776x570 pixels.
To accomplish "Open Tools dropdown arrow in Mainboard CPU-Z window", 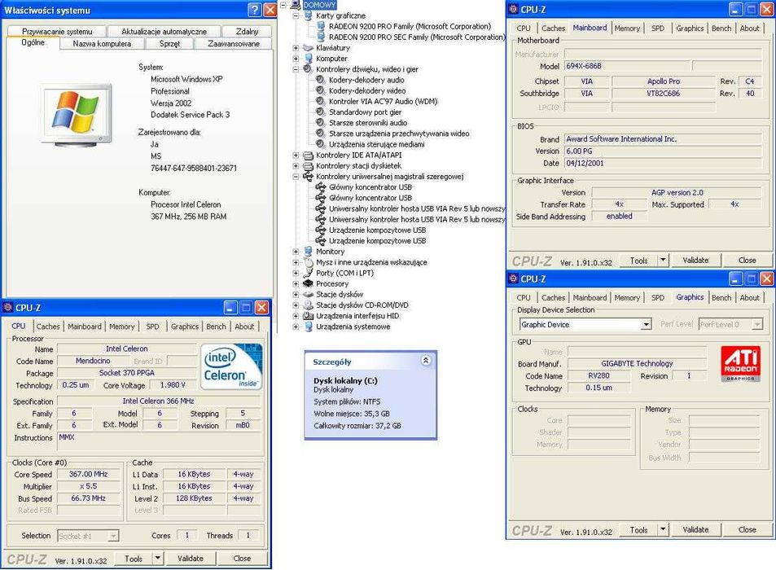I will [663, 260].
